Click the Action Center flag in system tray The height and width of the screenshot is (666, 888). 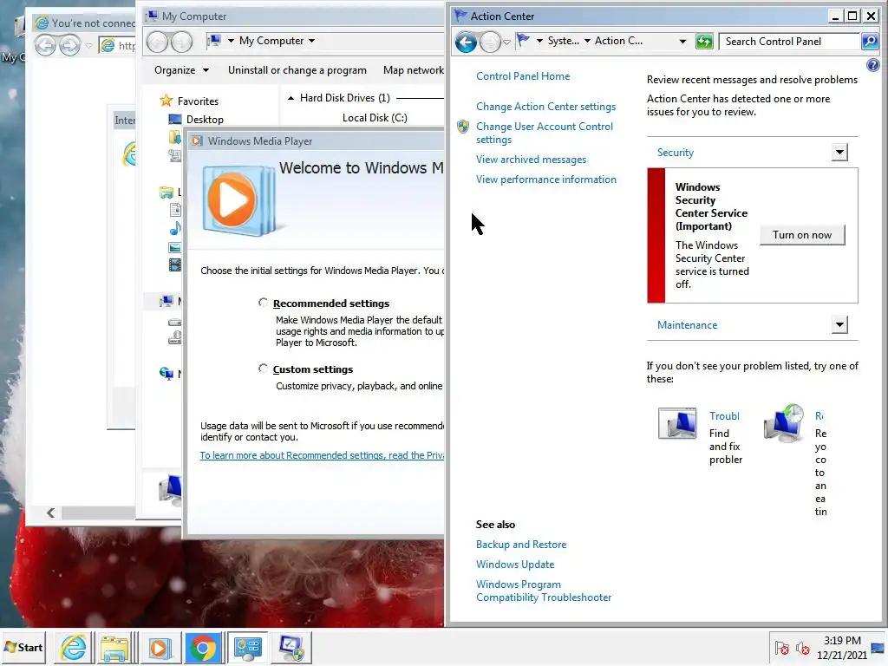(x=781, y=648)
